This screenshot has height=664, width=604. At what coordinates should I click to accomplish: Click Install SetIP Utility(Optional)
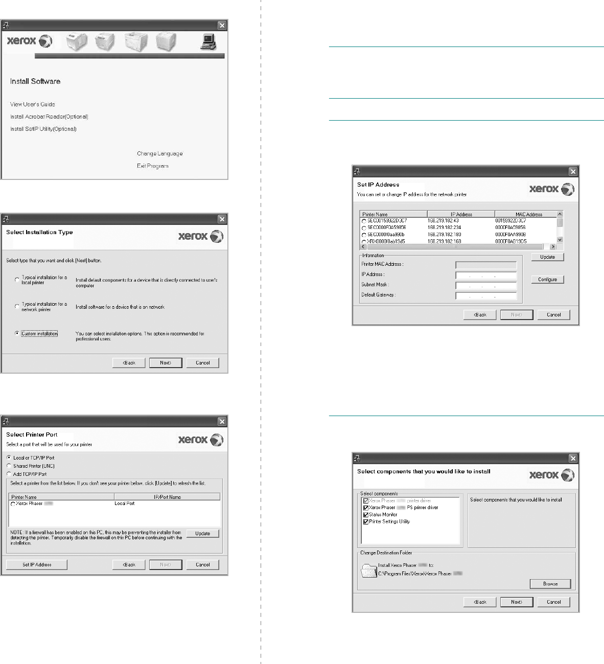tap(43, 129)
